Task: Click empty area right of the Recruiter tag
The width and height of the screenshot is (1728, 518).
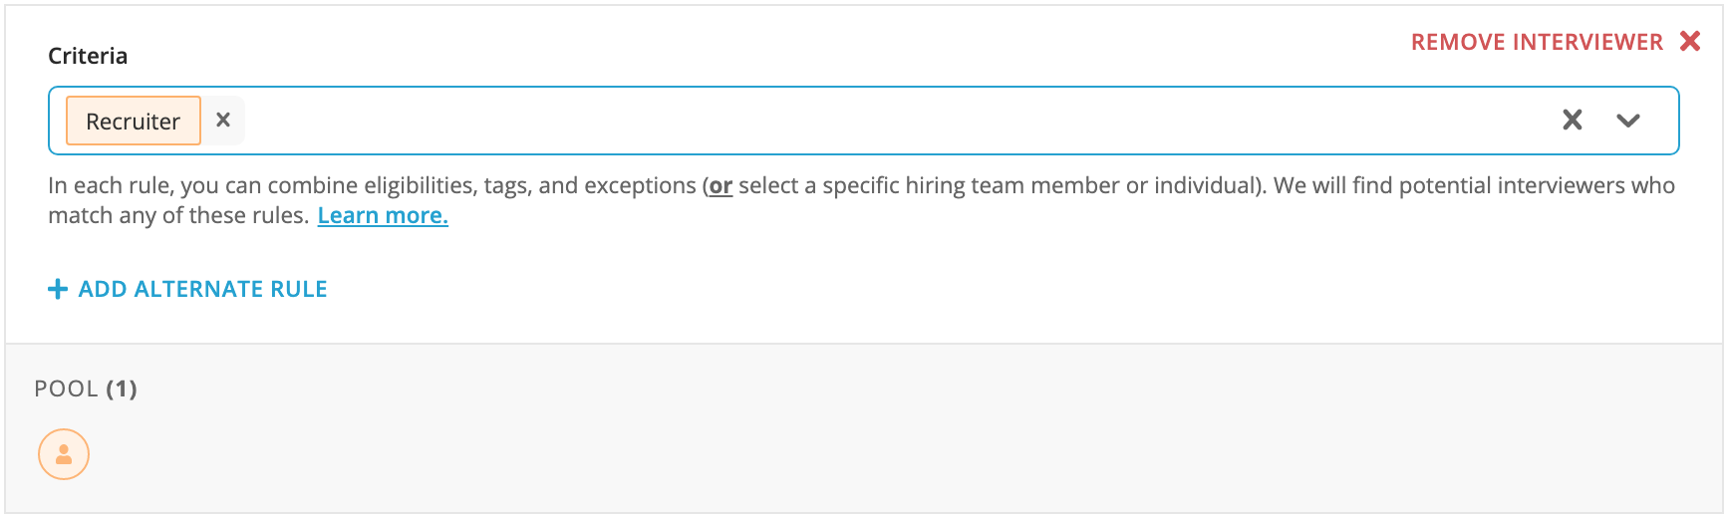Action: 897,121
